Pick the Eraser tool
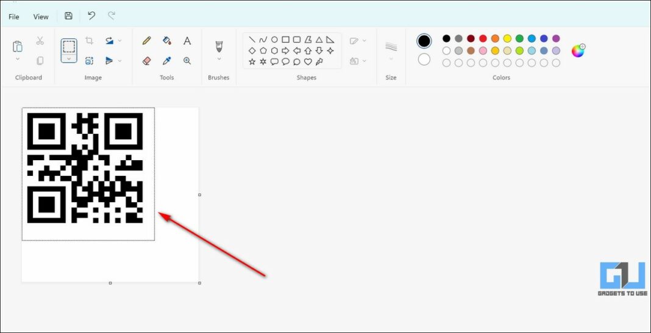 point(146,61)
